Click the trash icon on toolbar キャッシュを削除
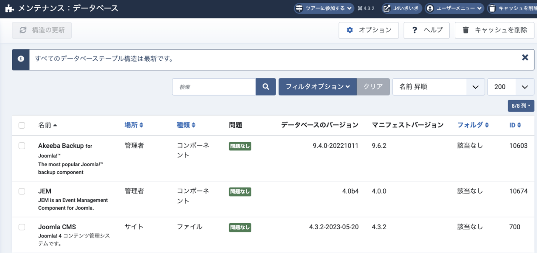The width and height of the screenshot is (537, 253). click(465, 30)
